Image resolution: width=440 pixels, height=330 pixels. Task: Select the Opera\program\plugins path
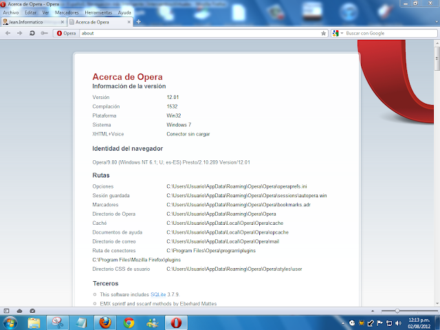[211, 250]
